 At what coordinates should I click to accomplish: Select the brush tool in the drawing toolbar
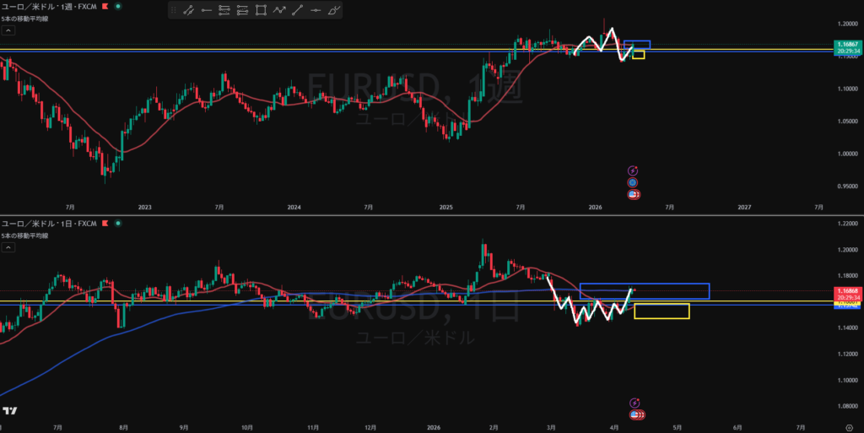[x=334, y=10]
